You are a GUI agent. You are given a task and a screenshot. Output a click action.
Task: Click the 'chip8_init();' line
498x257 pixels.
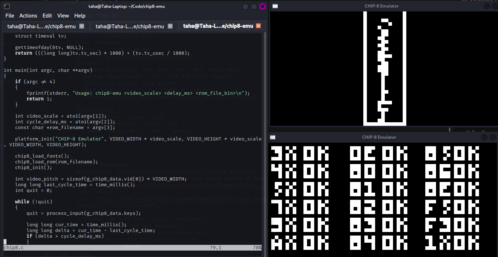pyautogui.click(x=34, y=167)
